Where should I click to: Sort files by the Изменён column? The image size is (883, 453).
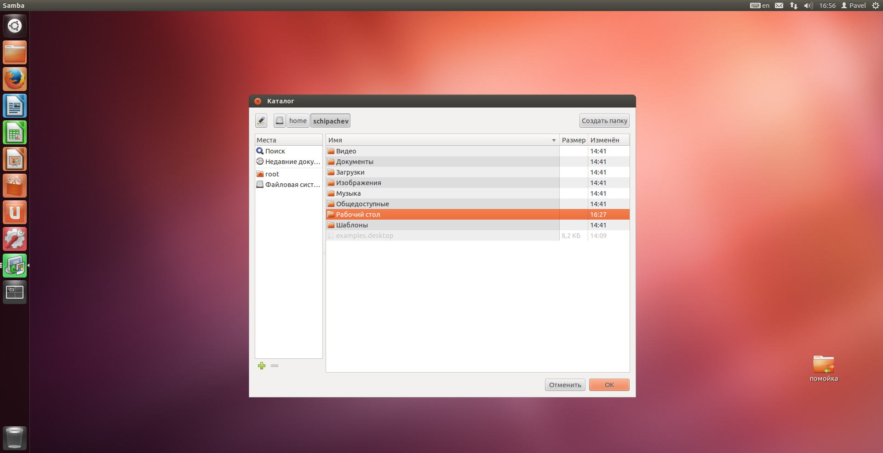coord(608,140)
